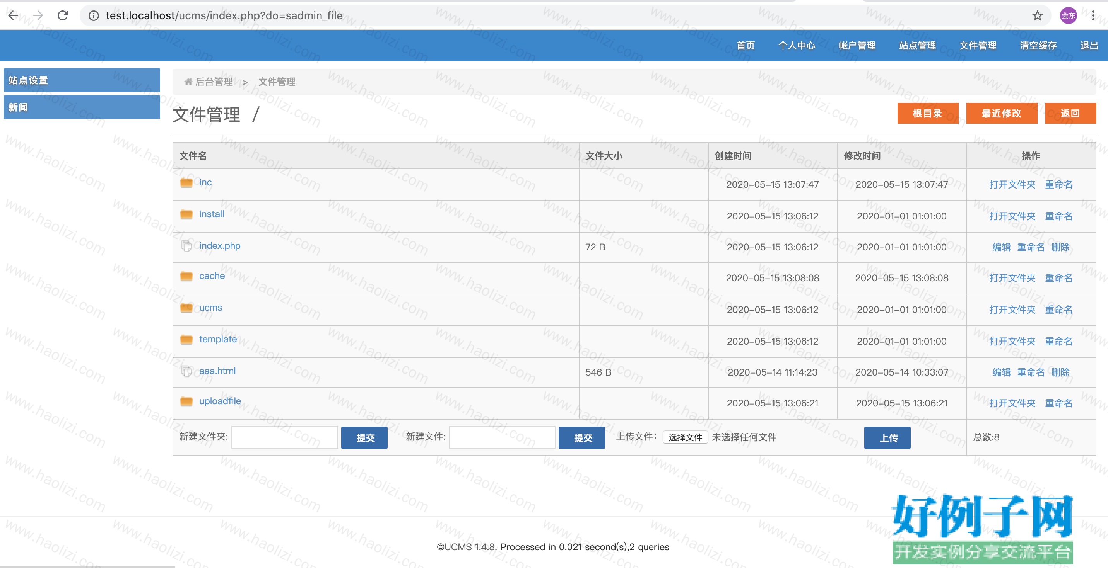
Task: Click the browser forward arrow
Action: coord(38,16)
